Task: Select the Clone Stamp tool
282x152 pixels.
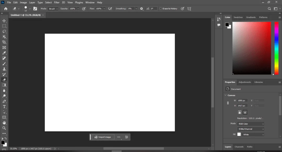Action: (4, 69)
